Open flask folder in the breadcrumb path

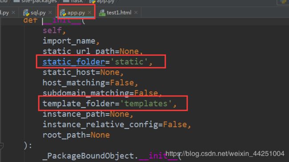77,1
